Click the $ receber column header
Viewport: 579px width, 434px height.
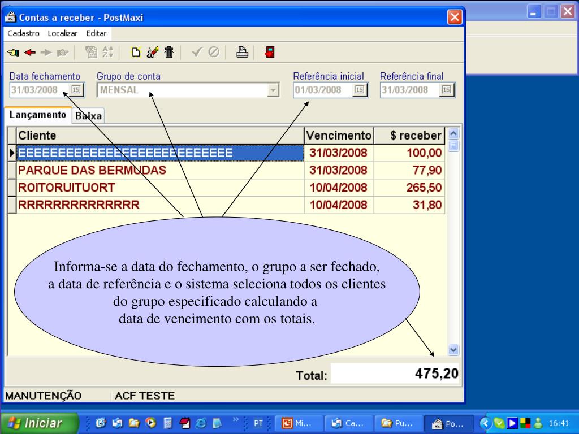tap(409, 136)
